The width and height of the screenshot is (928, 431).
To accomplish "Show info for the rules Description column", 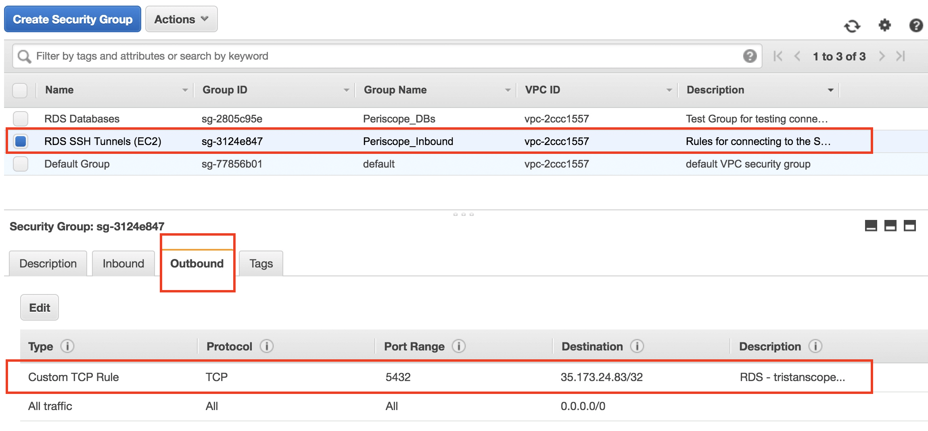I will pyautogui.click(x=815, y=346).
